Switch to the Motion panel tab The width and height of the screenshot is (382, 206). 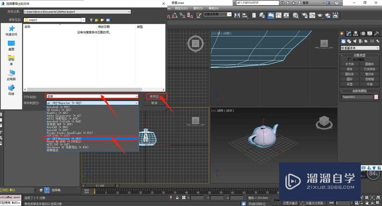pyautogui.click(x=363, y=33)
